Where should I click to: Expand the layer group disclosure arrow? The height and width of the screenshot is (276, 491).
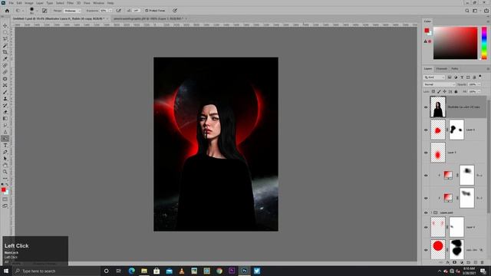pyautogui.click(x=431, y=212)
